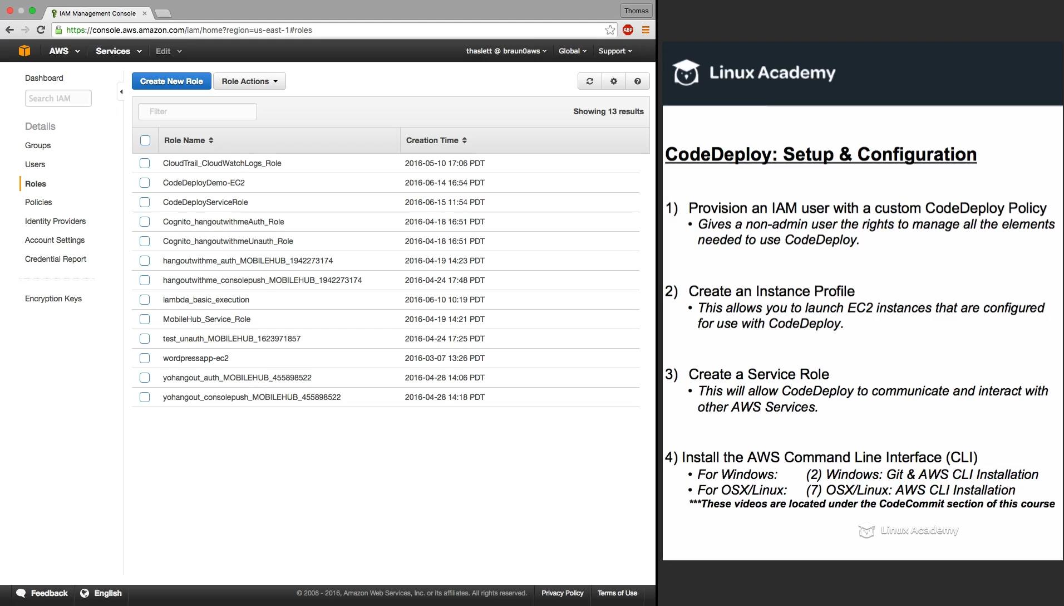Click Showing 13 results text
This screenshot has height=606, width=1064.
[x=608, y=111]
